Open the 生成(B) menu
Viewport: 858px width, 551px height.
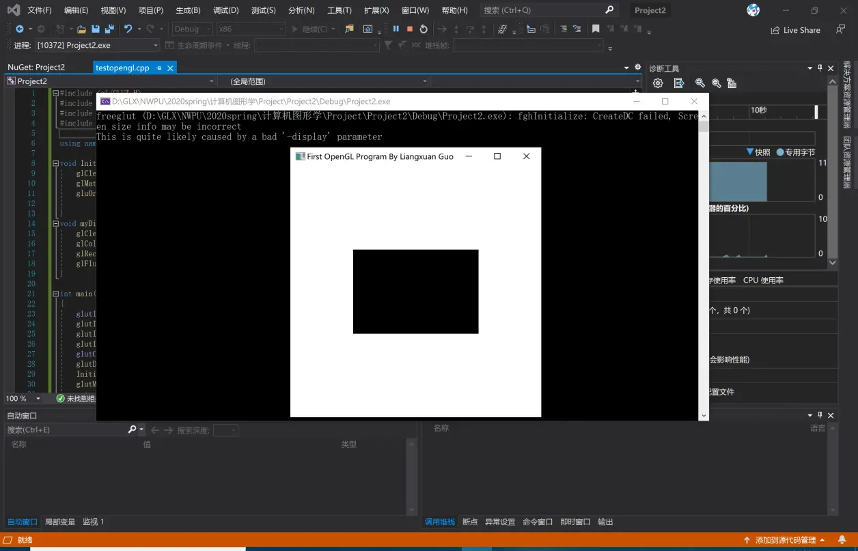pos(188,10)
